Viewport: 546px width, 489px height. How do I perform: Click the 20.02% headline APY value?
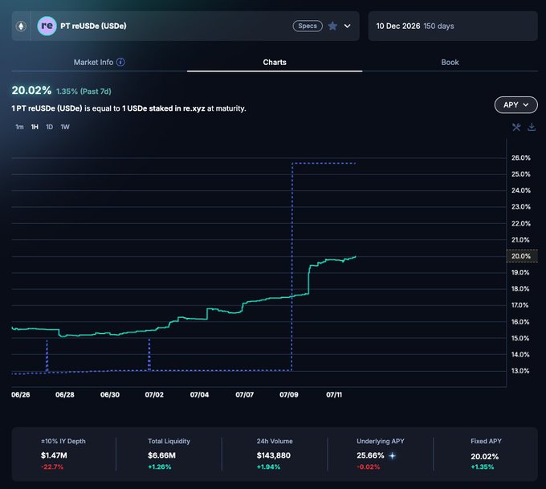(x=31, y=91)
